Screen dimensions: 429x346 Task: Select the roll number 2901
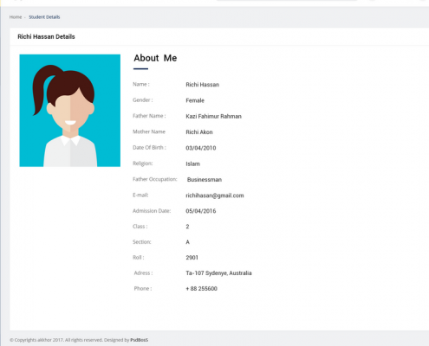[192, 258]
